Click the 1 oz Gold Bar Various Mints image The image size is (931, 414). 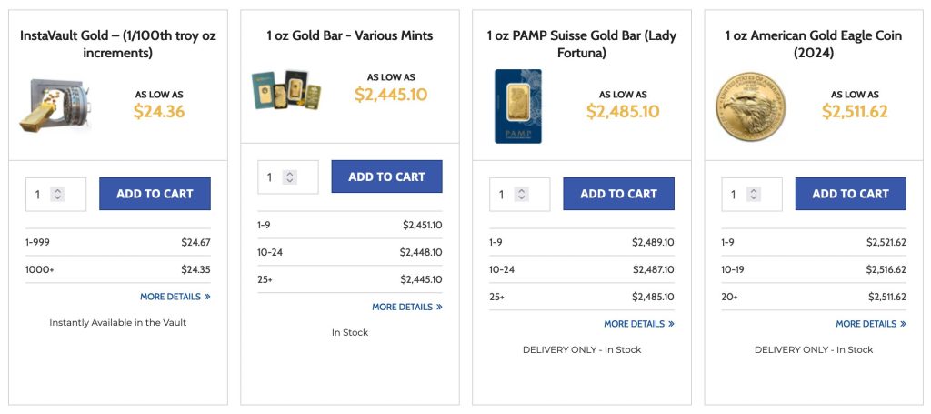[x=286, y=90]
